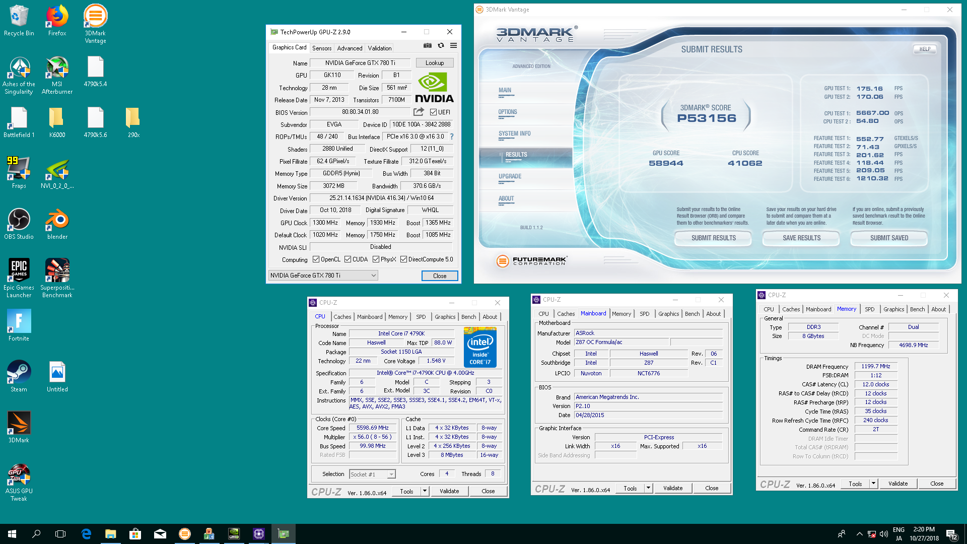Viewport: 967px width, 544px height.
Task: Open the 290x folder on desktop
Action: pyautogui.click(x=133, y=122)
